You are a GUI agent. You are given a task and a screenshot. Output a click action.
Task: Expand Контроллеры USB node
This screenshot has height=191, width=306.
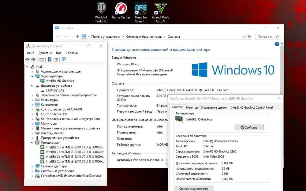32,114
